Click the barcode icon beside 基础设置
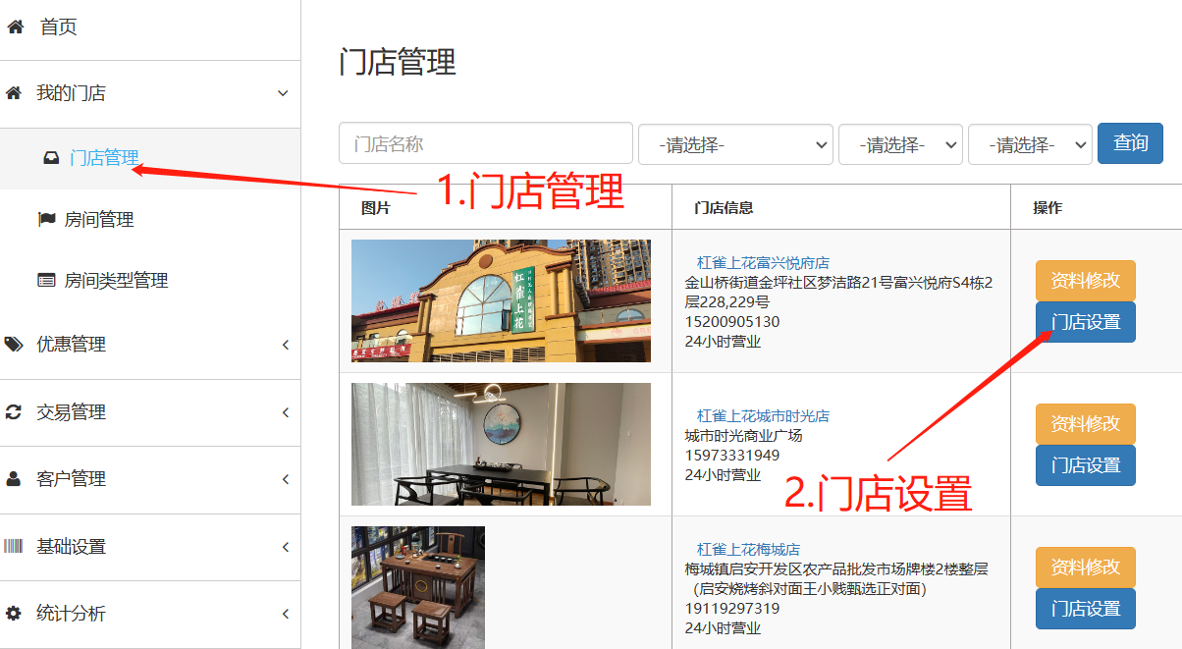Image resolution: width=1182 pixels, height=649 pixels. coord(14,547)
